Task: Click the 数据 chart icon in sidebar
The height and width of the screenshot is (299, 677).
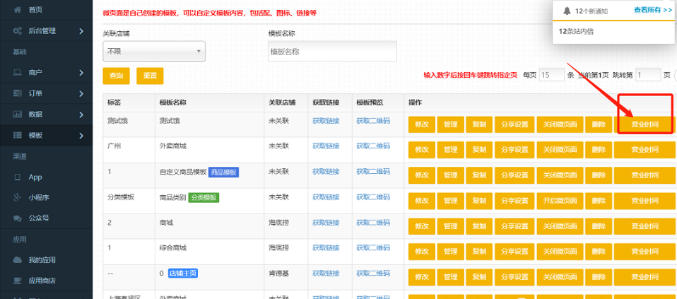Action: pyautogui.click(x=17, y=114)
